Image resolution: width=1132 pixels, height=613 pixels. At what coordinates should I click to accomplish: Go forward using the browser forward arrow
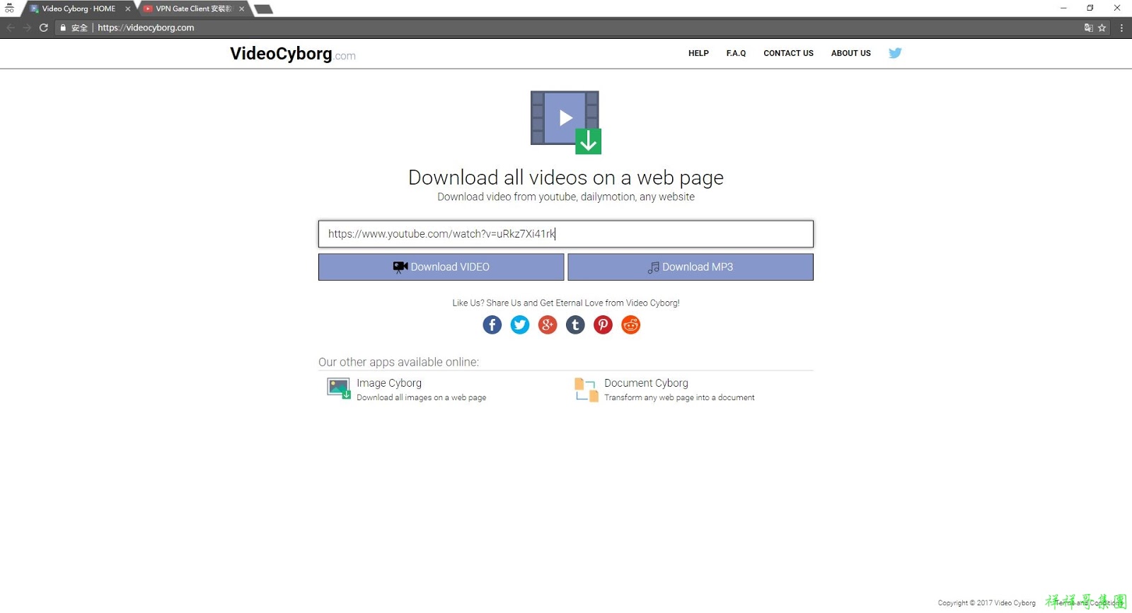tap(27, 28)
